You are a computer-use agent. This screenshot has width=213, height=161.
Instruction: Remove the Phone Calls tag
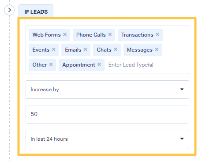pos(110,34)
